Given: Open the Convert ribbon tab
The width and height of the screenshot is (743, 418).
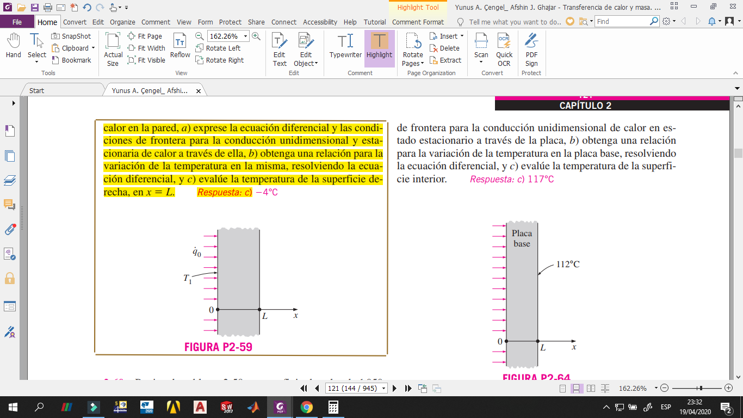Looking at the screenshot, I should pos(75,22).
